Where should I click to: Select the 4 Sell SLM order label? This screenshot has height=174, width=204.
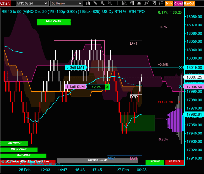pos(75,87)
